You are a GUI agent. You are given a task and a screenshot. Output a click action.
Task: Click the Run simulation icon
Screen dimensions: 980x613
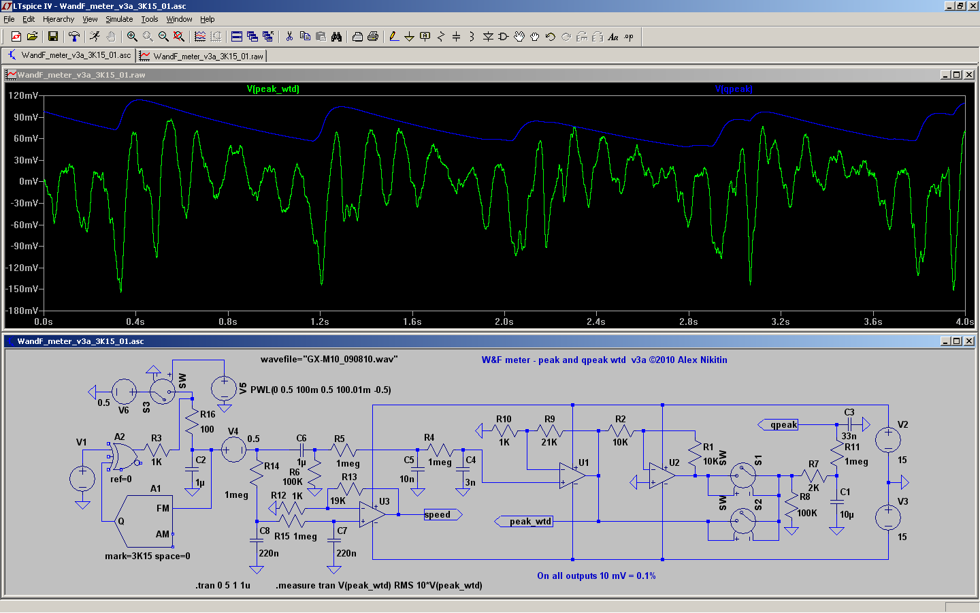pos(95,37)
